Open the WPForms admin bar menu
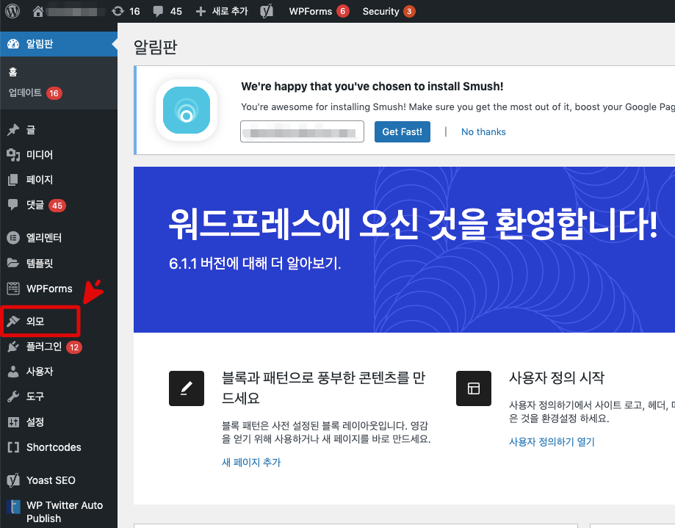The image size is (675, 528). pos(311,11)
